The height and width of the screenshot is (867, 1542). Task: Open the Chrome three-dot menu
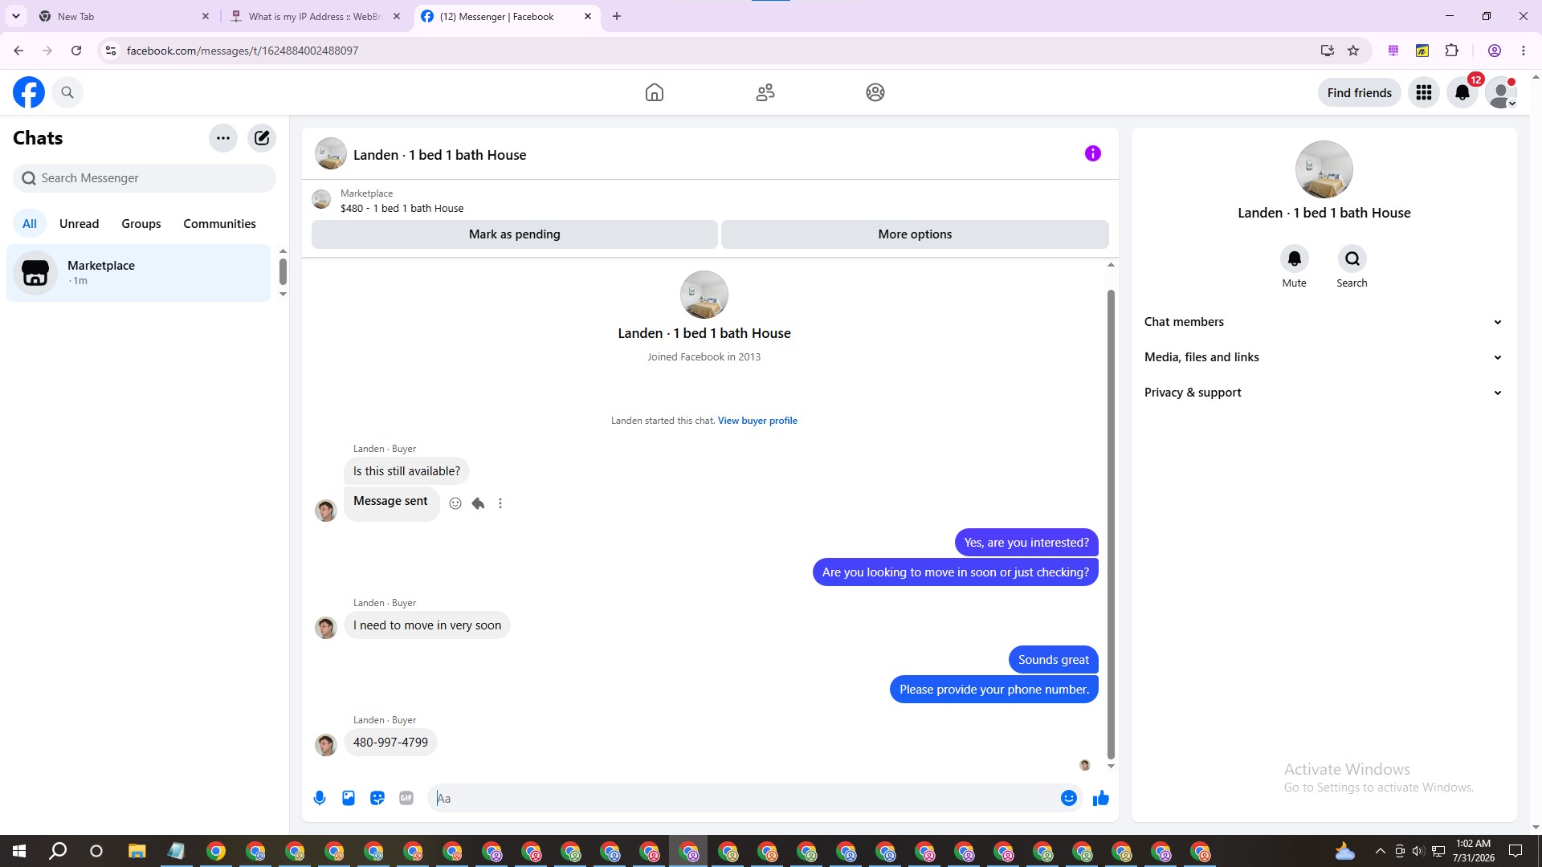[1524, 51]
